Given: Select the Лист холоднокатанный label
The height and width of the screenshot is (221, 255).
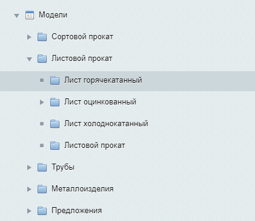Looking at the screenshot, I should 106,124.
